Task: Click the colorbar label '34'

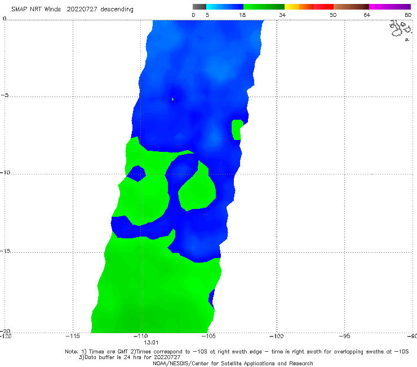Action: pos(282,15)
